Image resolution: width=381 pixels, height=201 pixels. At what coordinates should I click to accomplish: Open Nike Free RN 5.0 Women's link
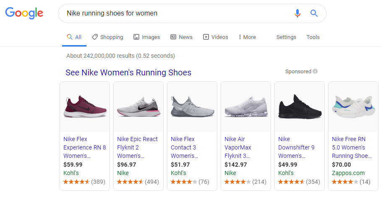(x=352, y=147)
